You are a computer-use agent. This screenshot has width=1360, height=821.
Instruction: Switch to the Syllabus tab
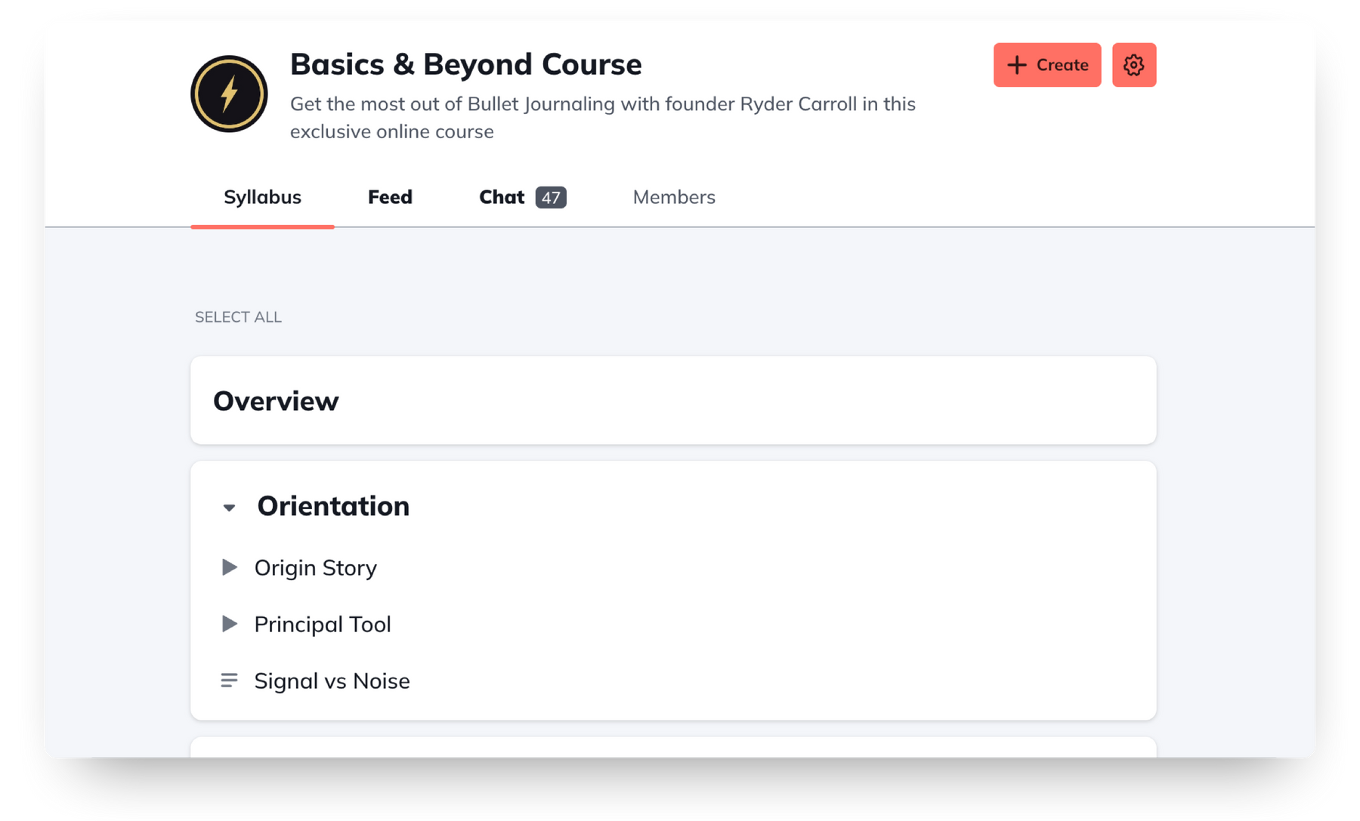(262, 197)
